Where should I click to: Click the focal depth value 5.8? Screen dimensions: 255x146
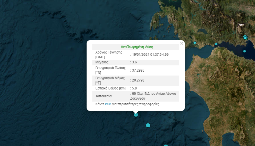click(135, 88)
